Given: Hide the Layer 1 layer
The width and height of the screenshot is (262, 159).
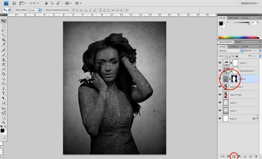Looking at the screenshot, I should click(x=220, y=111).
